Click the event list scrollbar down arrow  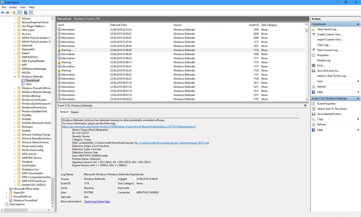coord(307,99)
